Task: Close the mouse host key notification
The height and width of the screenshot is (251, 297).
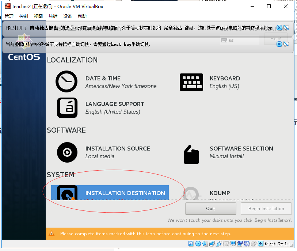Action: pyautogui.click(x=279, y=44)
